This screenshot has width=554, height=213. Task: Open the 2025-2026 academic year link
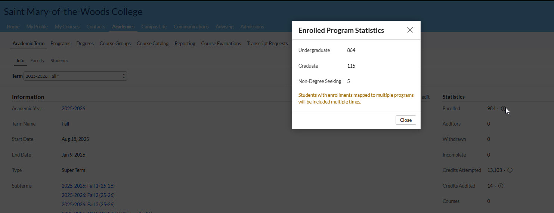point(73,108)
